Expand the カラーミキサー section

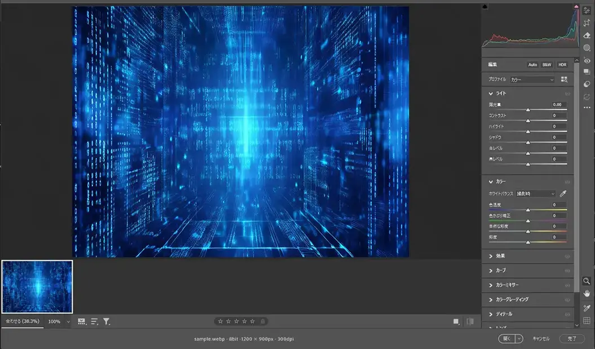(x=507, y=285)
